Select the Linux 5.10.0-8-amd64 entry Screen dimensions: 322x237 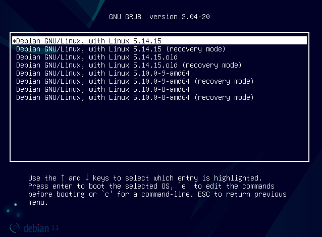tap(102, 89)
